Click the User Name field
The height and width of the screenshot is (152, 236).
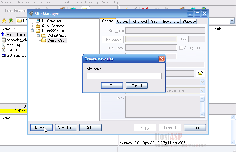[151, 48]
